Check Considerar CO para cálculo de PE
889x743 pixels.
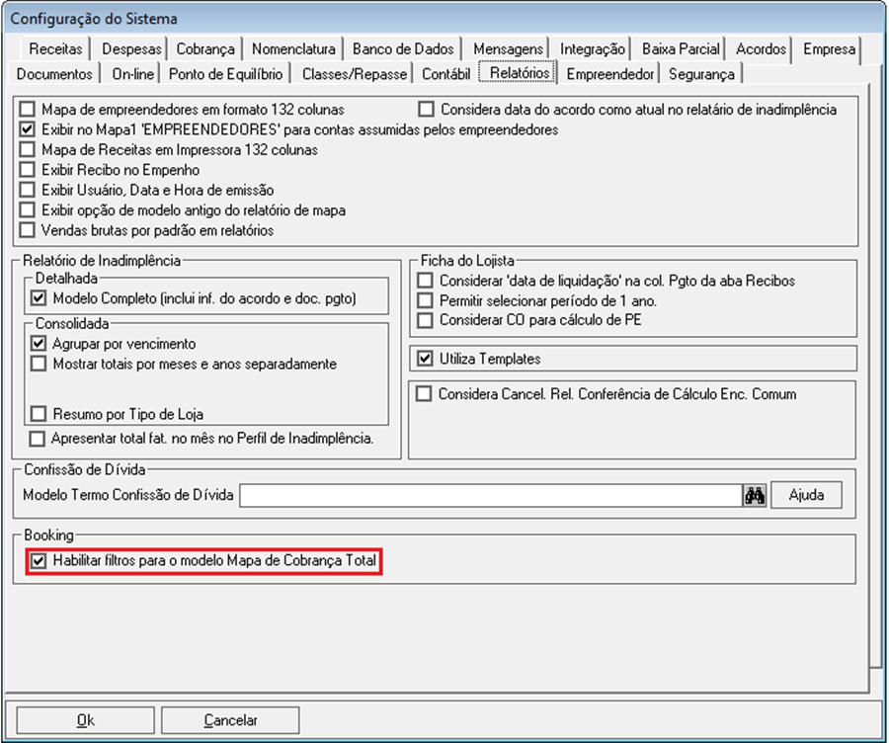(425, 320)
